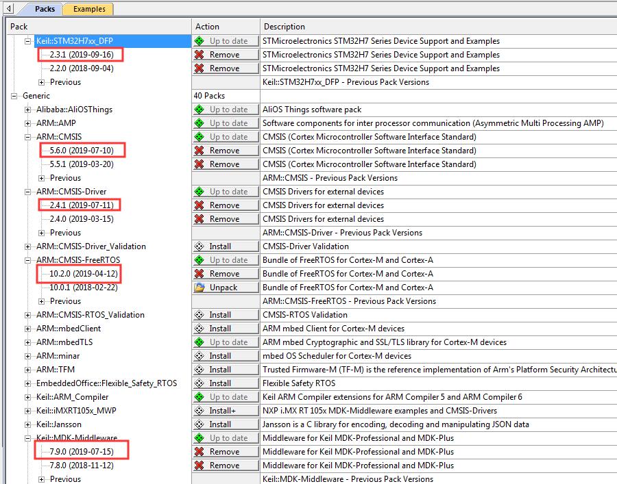Click the red X icon beside 2.2.0 (2018-09-04)
The image size is (617, 484).
tap(199, 68)
